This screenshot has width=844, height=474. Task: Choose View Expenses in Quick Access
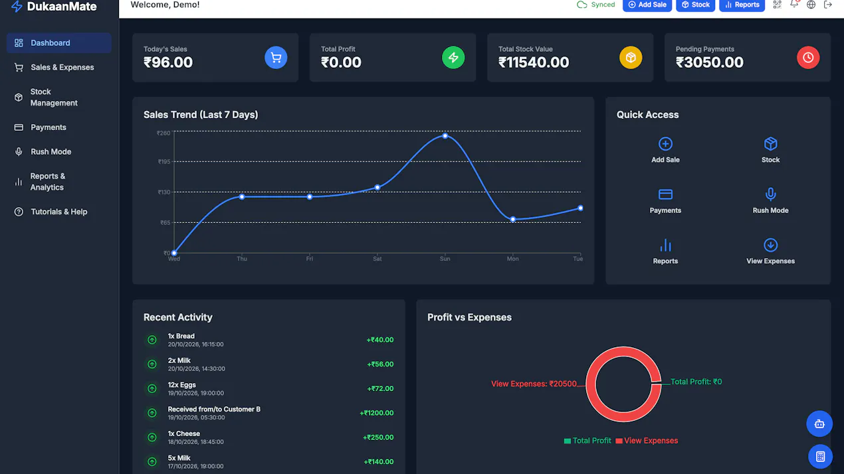(x=770, y=252)
